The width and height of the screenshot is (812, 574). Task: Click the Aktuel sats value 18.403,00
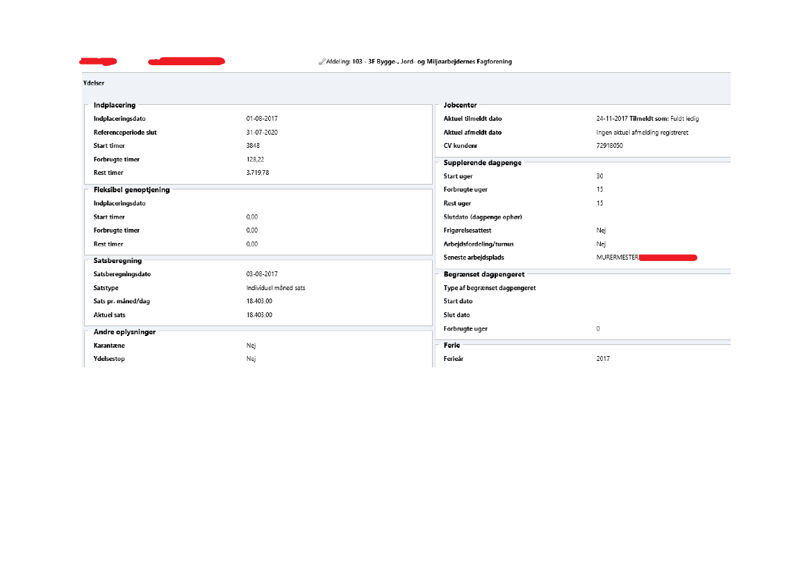coord(259,315)
